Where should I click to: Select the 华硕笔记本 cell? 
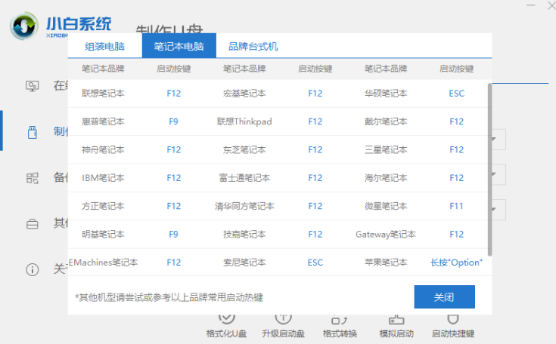tap(386, 94)
